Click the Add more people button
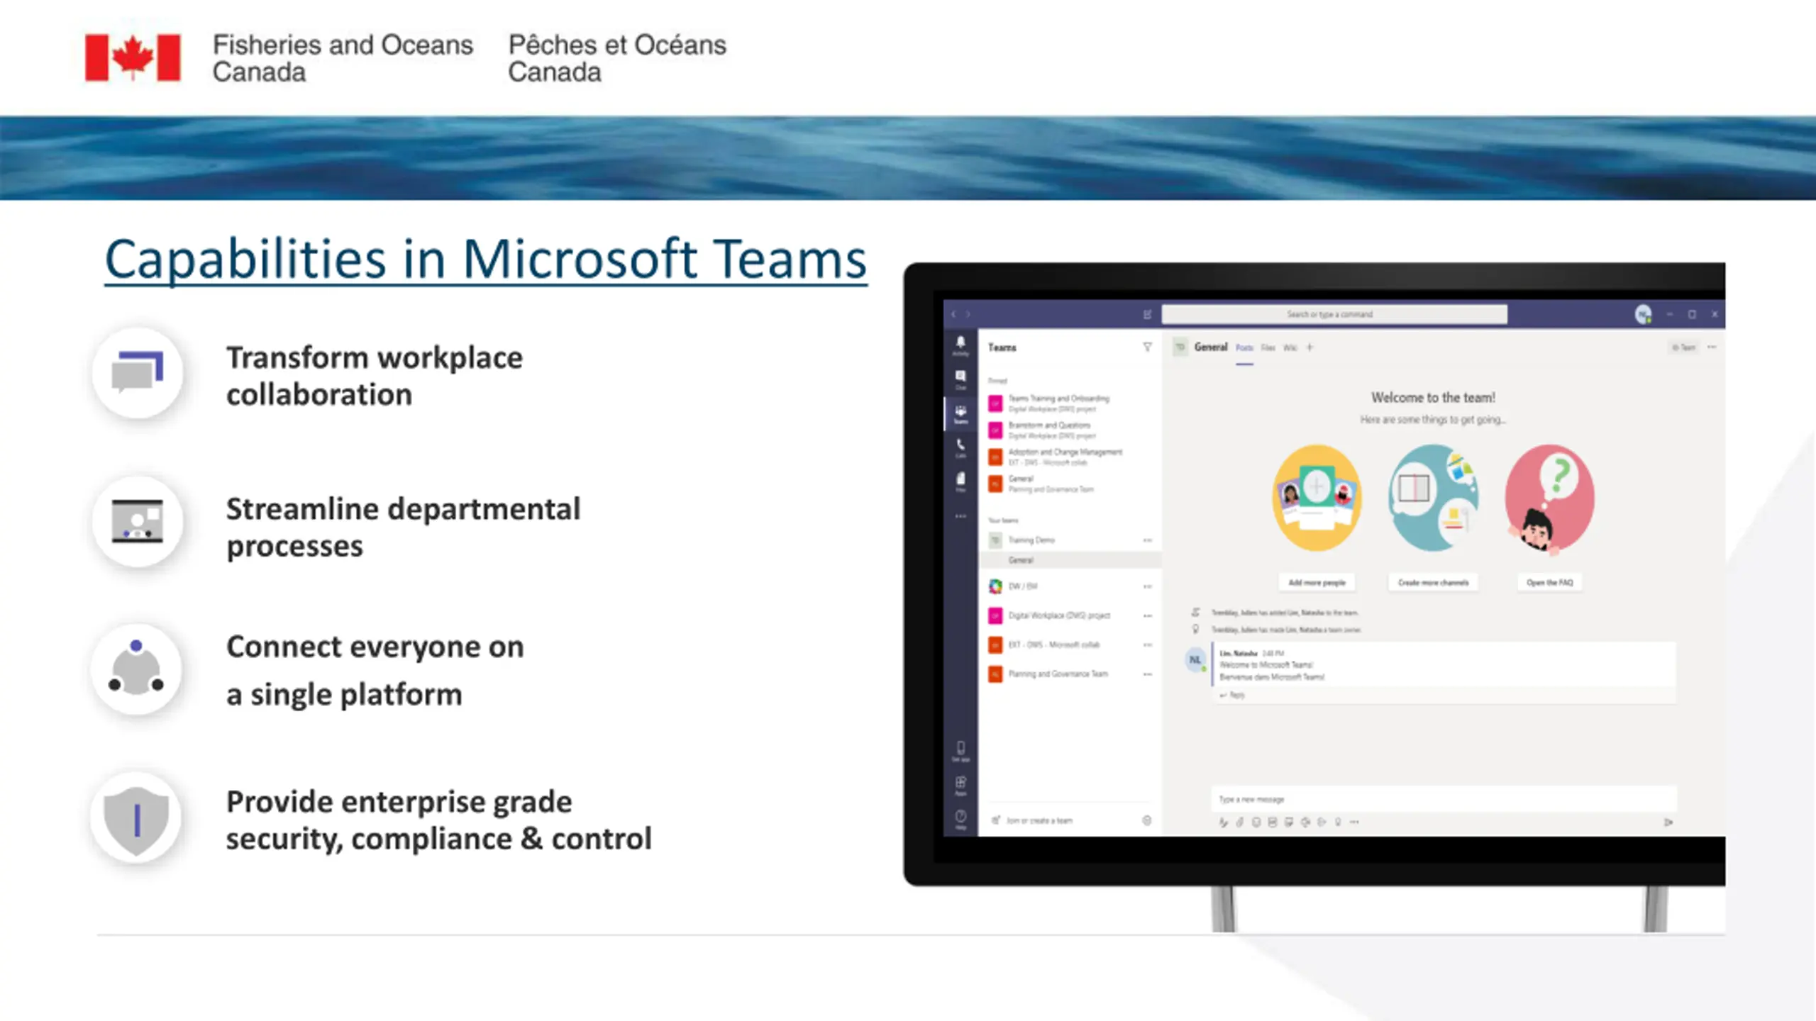 [x=1317, y=582]
